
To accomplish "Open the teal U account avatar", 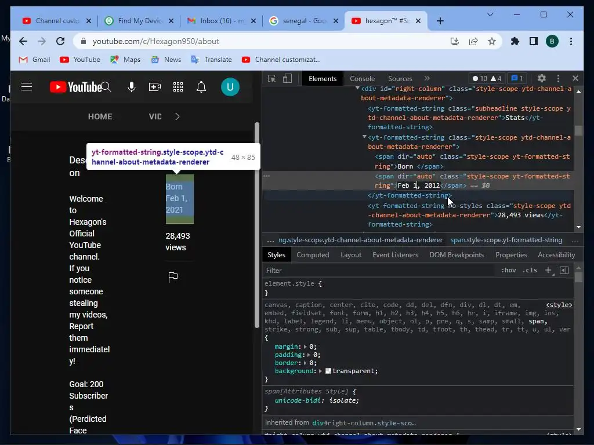I will pos(230,87).
